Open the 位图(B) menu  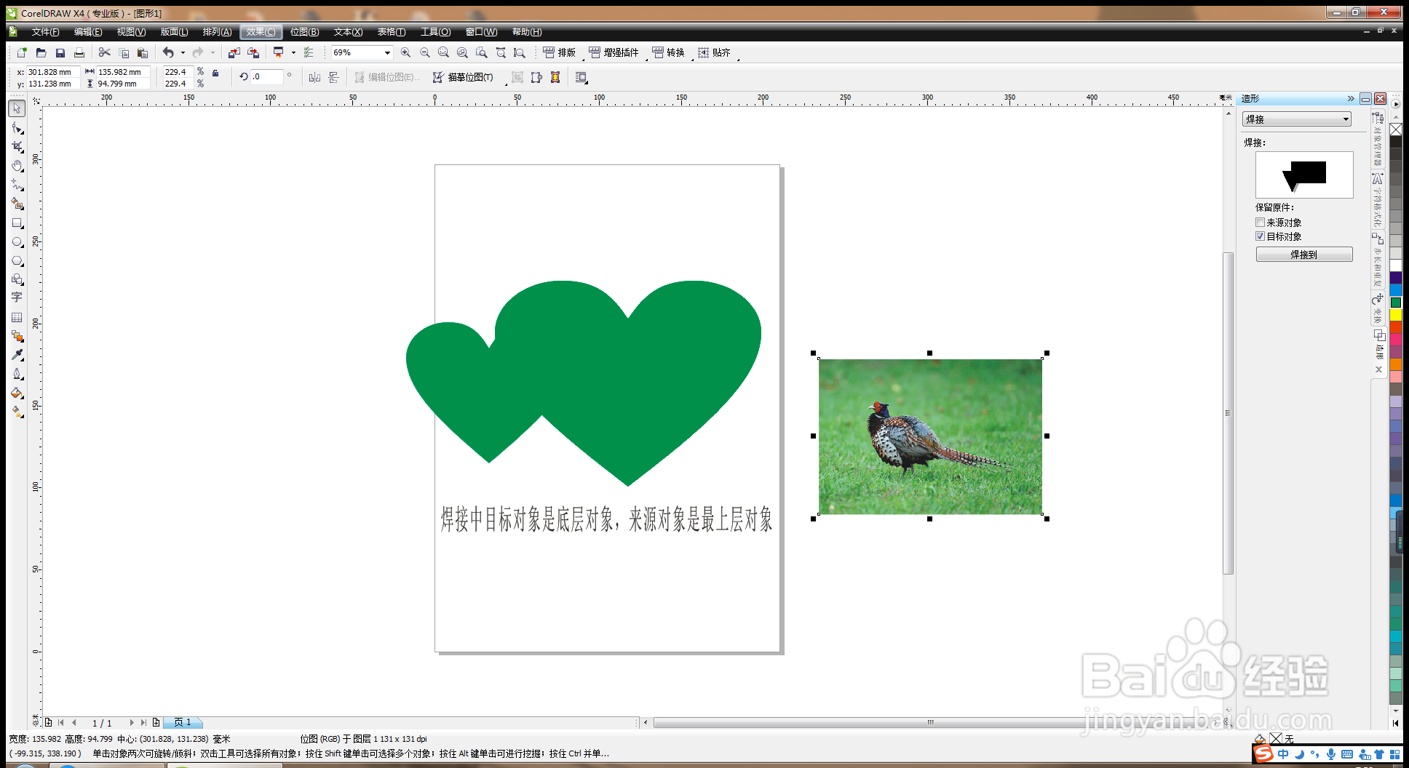(304, 32)
